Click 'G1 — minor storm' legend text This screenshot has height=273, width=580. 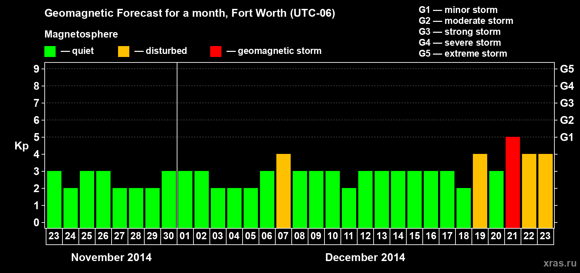pos(458,10)
